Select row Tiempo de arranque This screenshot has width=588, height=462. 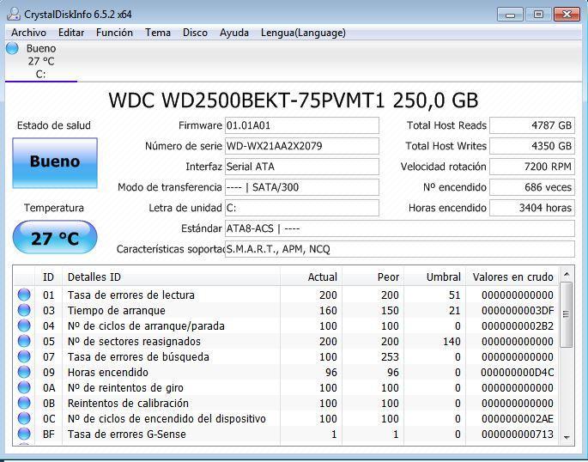pos(286,310)
